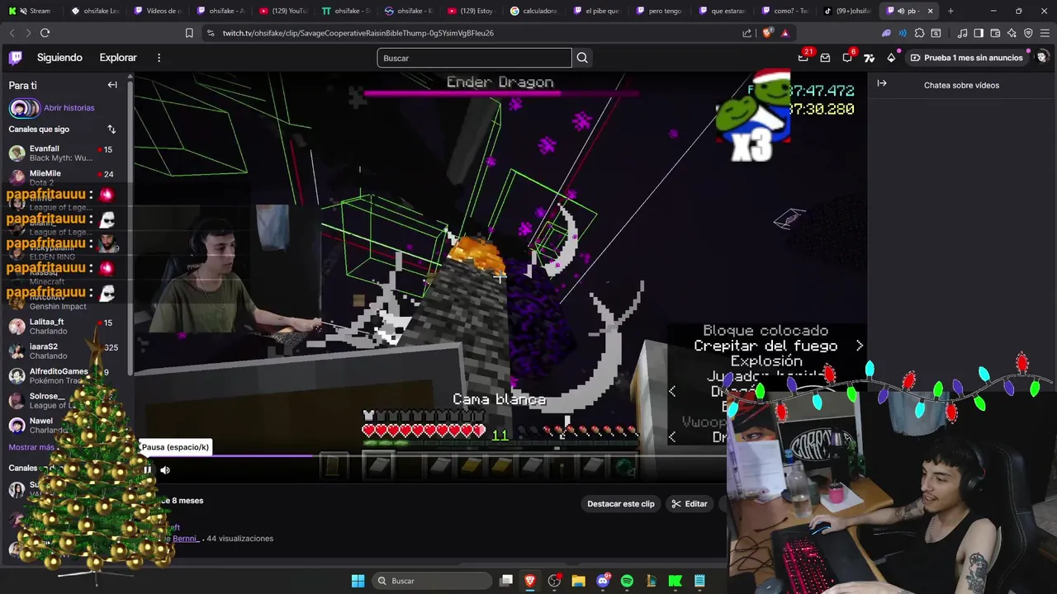Viewport: 1057px width, 594px height.
Task: Click the Editar clip button
Action: (690, 504)
